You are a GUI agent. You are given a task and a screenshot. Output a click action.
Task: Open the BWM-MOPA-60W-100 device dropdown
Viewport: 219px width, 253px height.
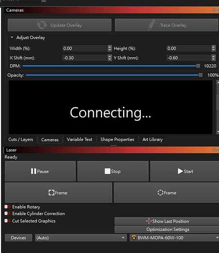tap(175, 238)
